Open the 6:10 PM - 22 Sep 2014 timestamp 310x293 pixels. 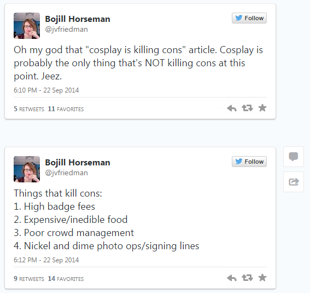point(46,90)
